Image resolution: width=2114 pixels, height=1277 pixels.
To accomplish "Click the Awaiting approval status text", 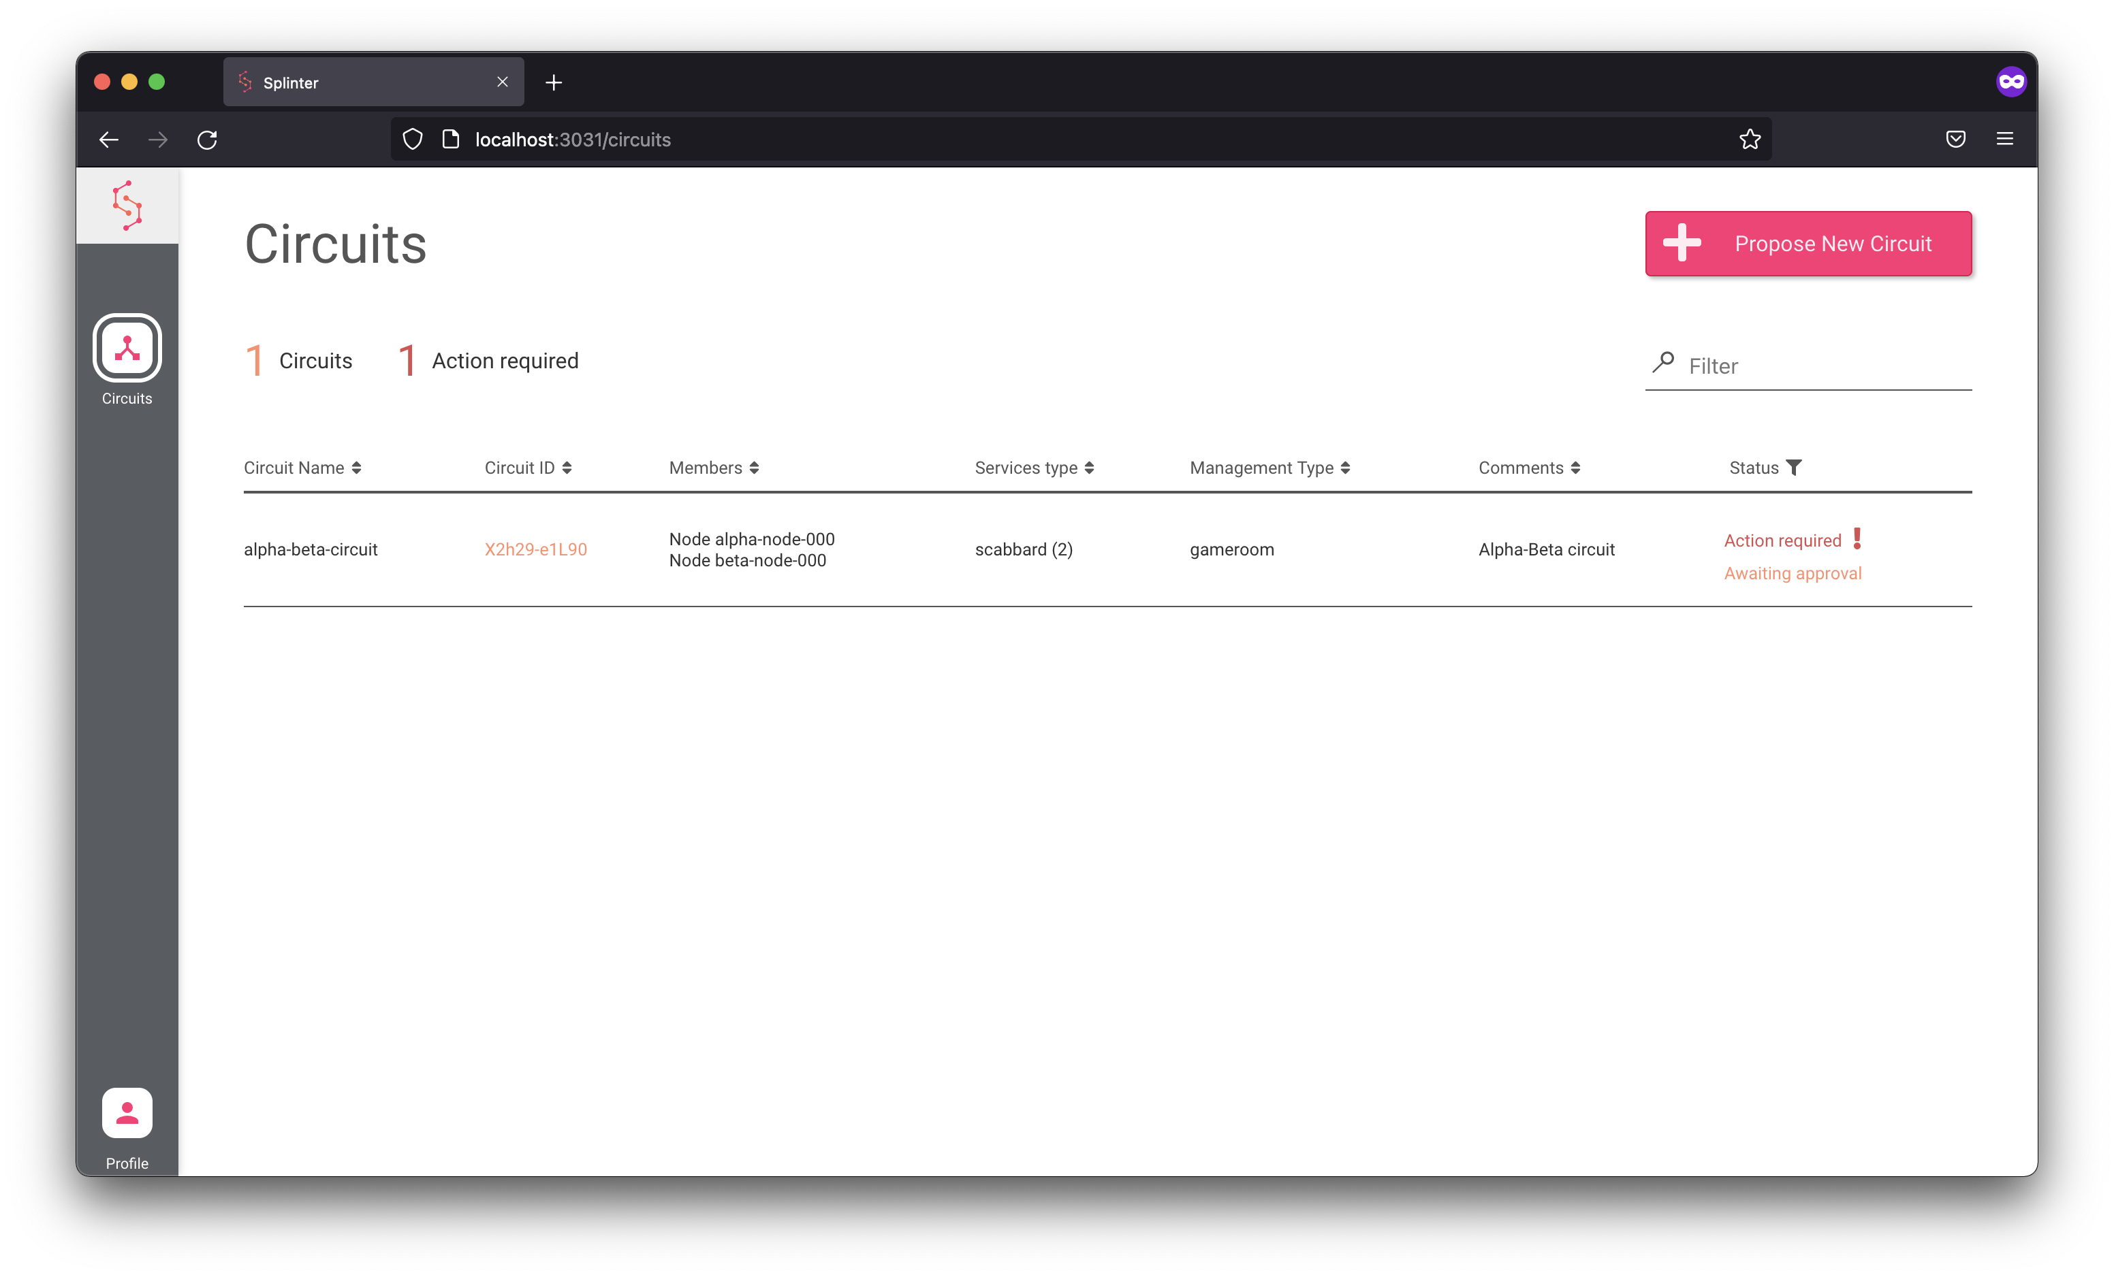I will [1793, 573].
